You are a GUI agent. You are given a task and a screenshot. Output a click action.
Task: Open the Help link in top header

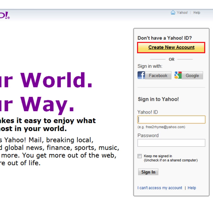197,13
